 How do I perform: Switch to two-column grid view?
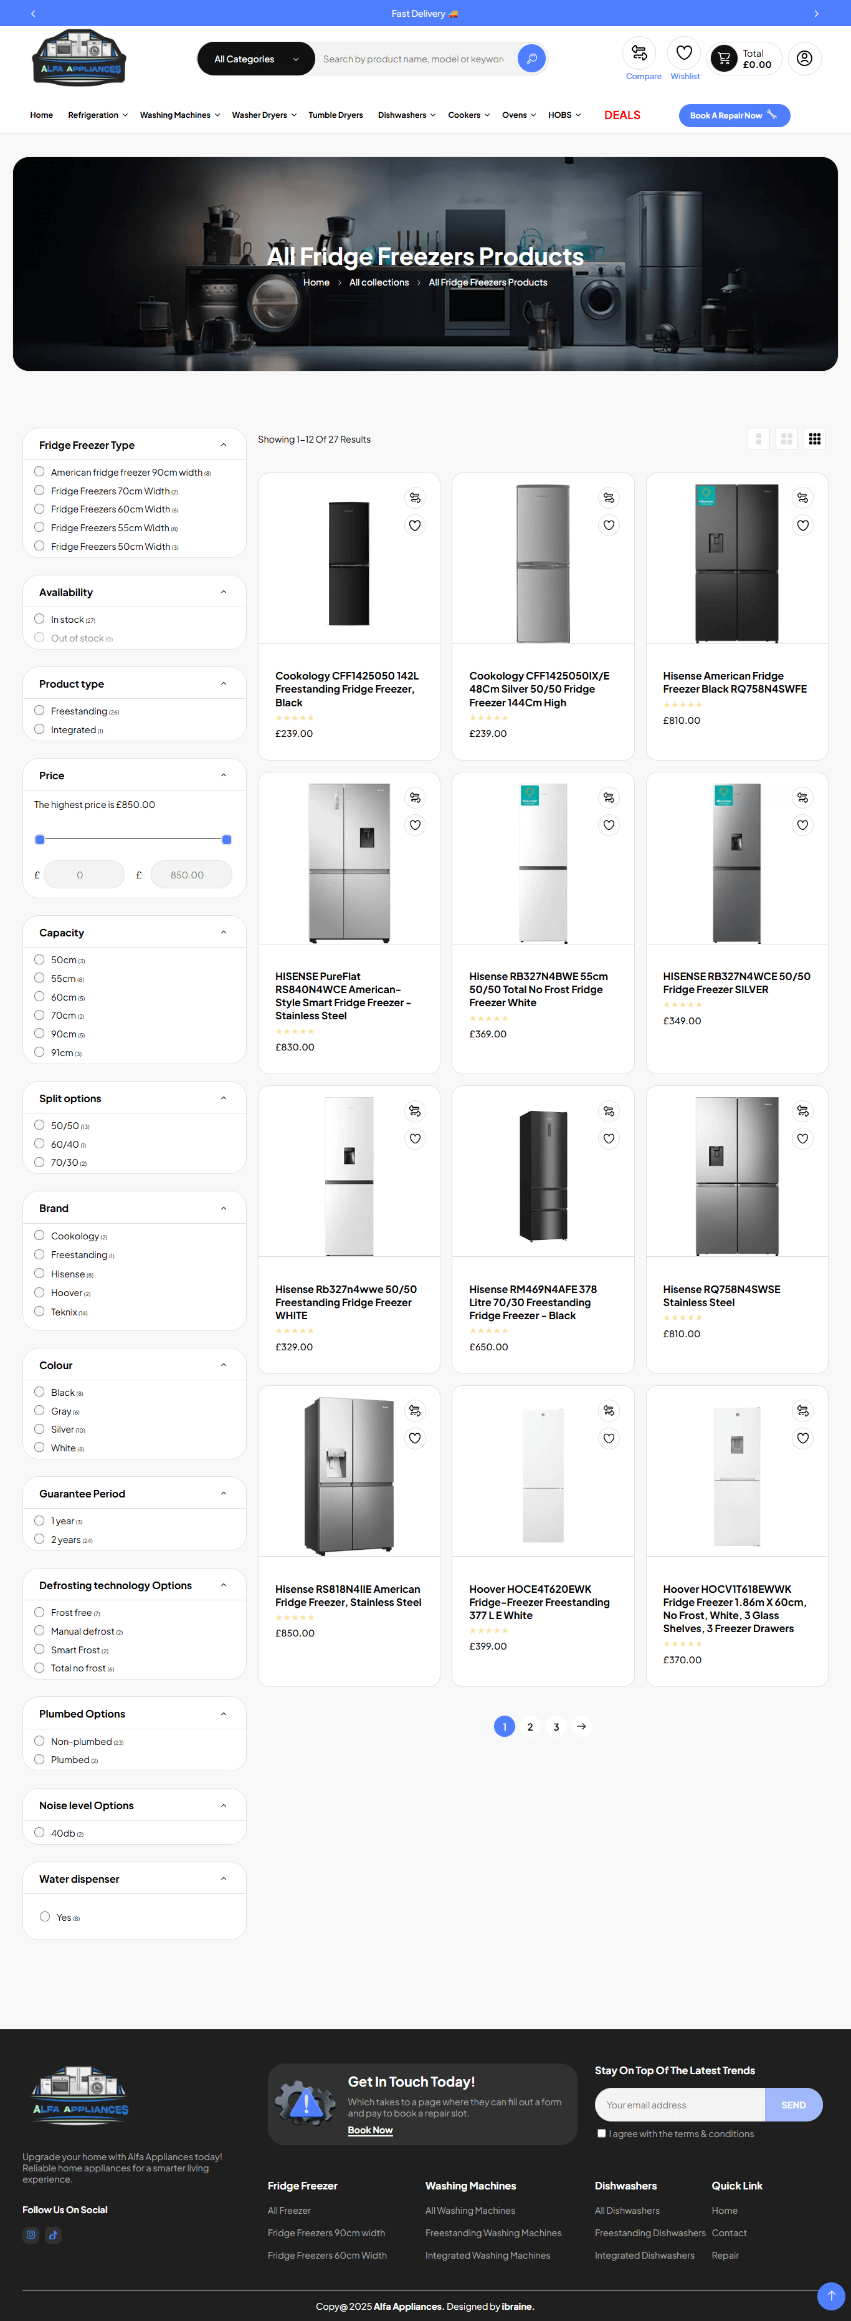[787, 439]
